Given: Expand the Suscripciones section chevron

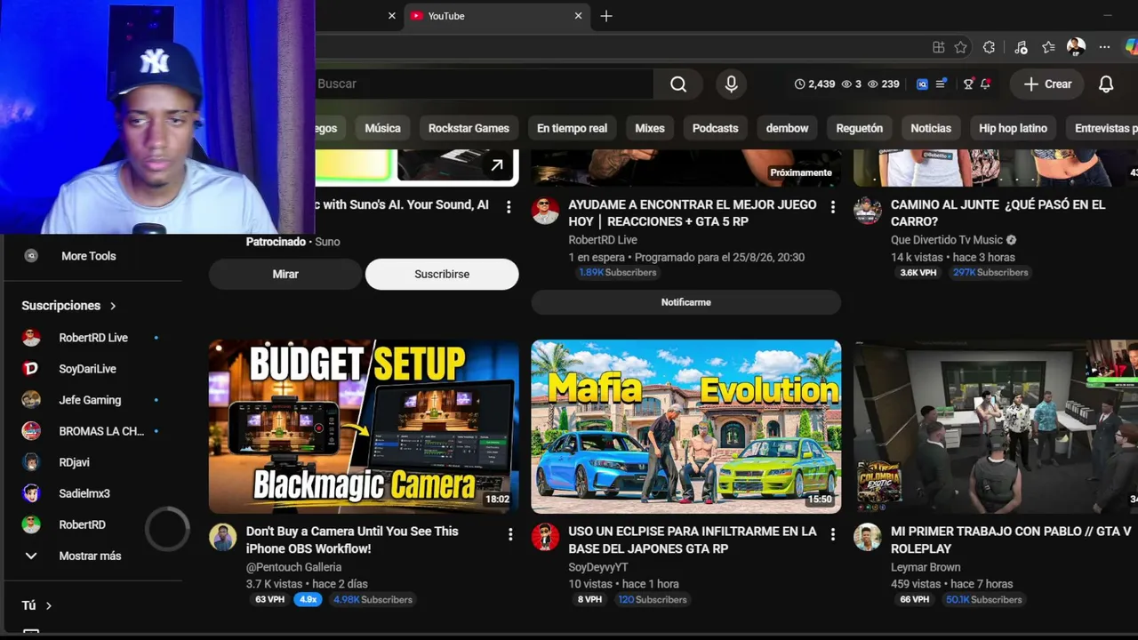Looking at the screenshot, I should coord(113,306).
